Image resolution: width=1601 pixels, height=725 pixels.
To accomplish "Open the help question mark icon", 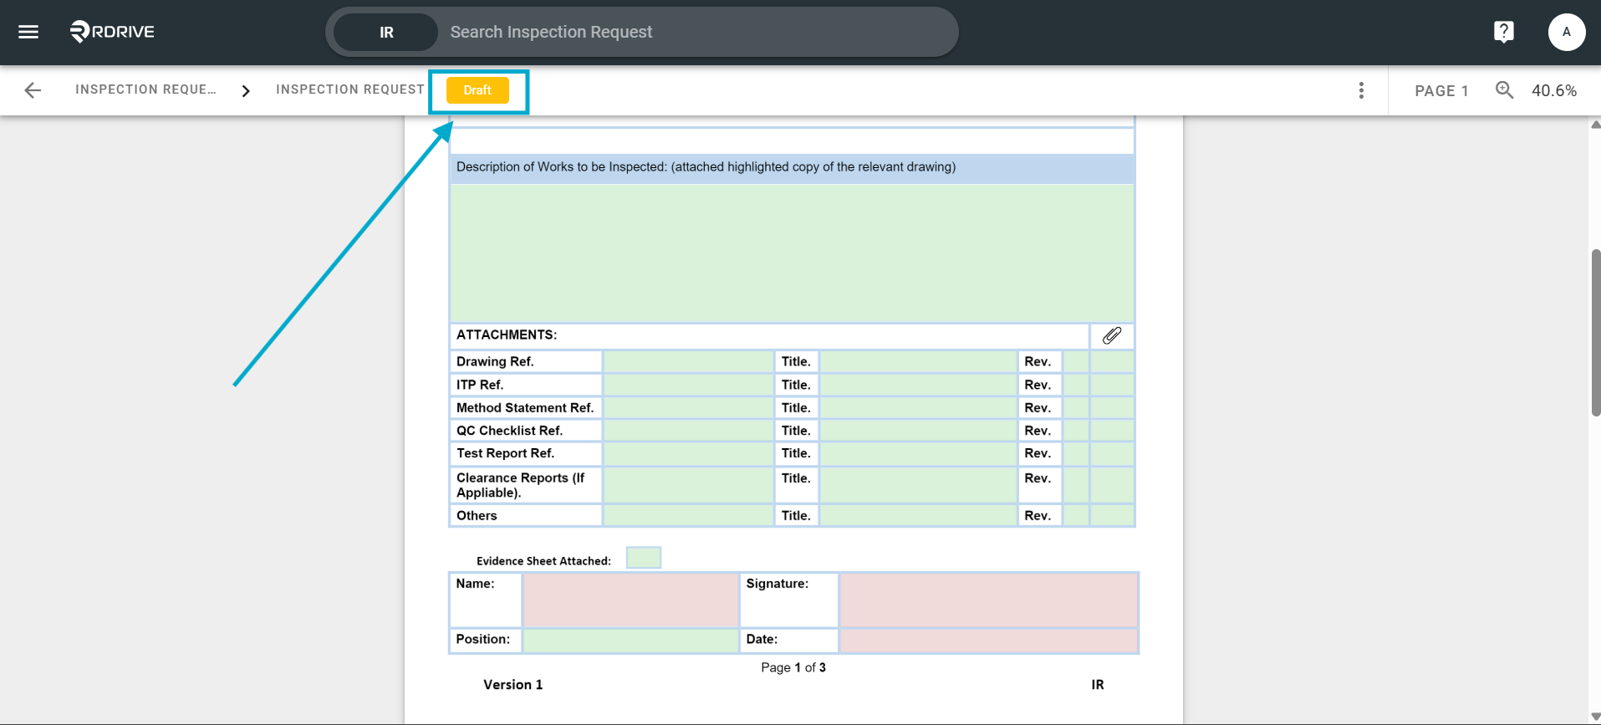I will click(x=1503, y=32).
